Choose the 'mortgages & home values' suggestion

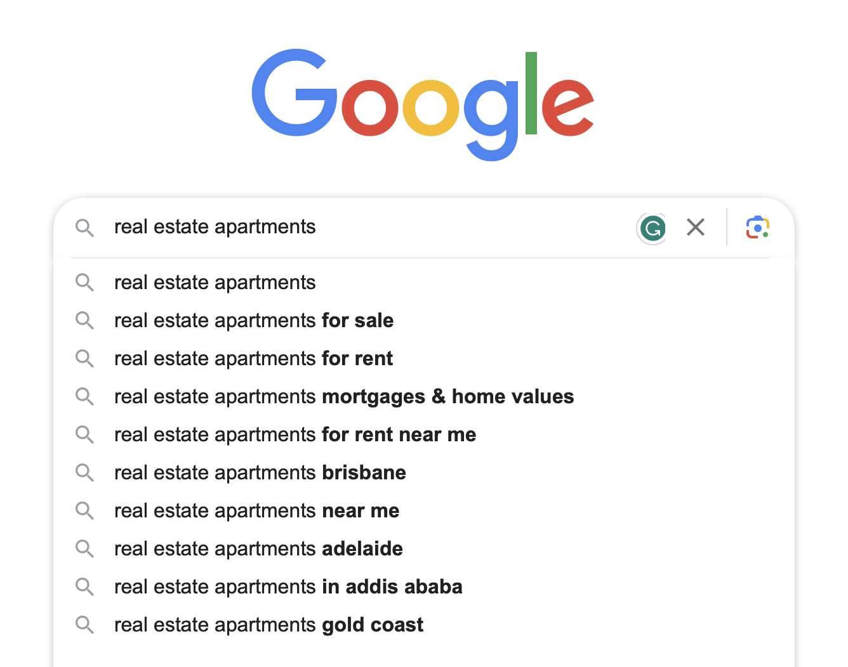pyautogui.click(x=344, y=397)
